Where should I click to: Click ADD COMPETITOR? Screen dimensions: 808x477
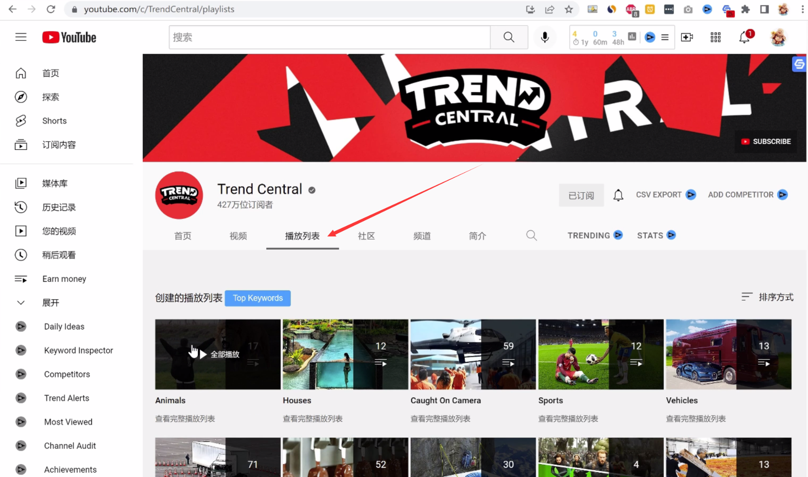(x=748, y=195)
